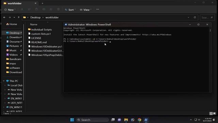Go to Home in navigation pane

12,24
